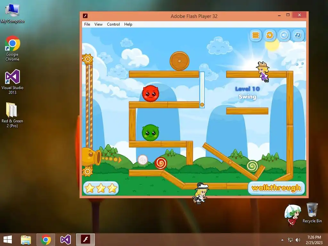The width and height of the screenshot is (328, 246).
Task: Select Red & Green 2 (Pro) folder
Action: (12, 115)
